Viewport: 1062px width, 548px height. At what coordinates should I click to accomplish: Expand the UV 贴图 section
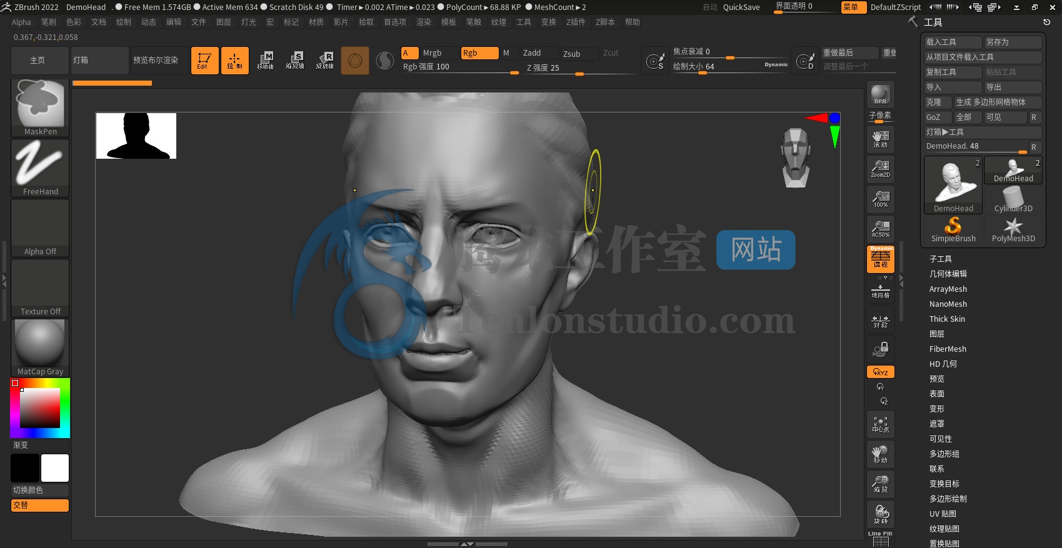(x=943, y=514)
